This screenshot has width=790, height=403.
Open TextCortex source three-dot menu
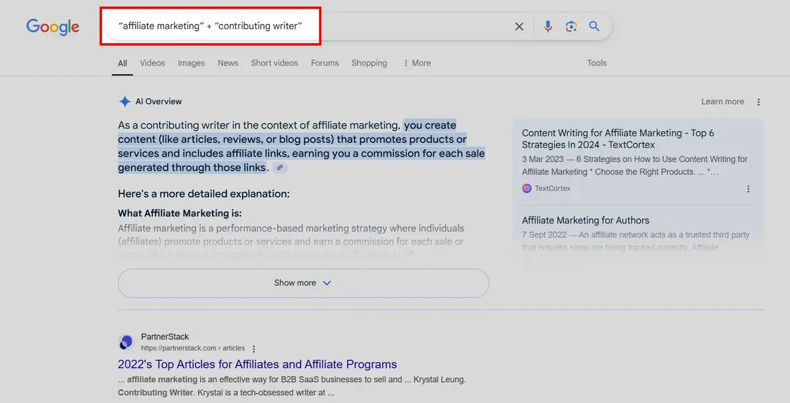tap(748, 189)
